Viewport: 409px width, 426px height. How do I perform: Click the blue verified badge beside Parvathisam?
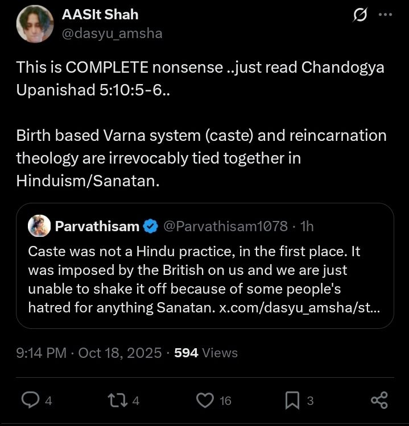tap(150, 227)
